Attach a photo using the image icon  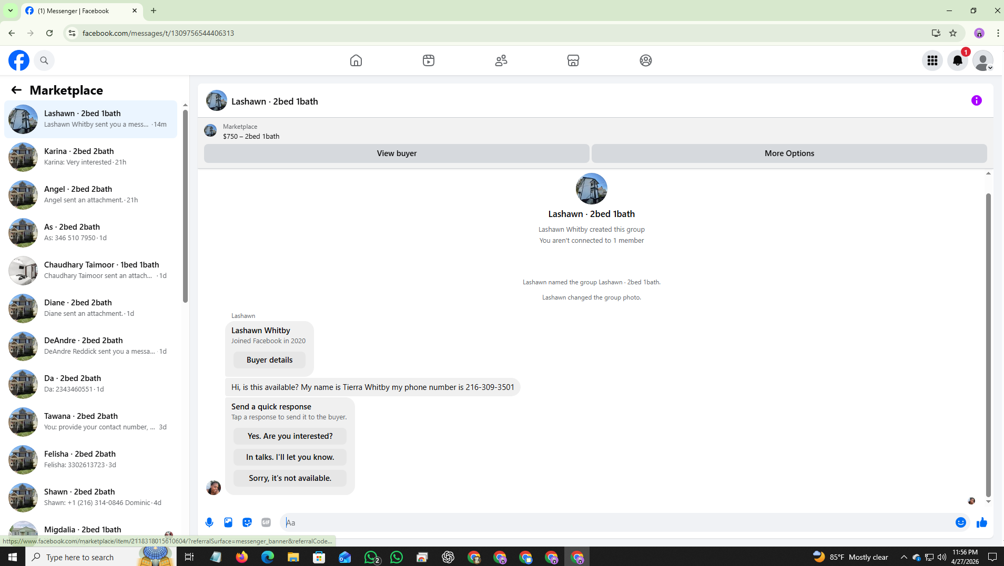[x=228, y=522]
